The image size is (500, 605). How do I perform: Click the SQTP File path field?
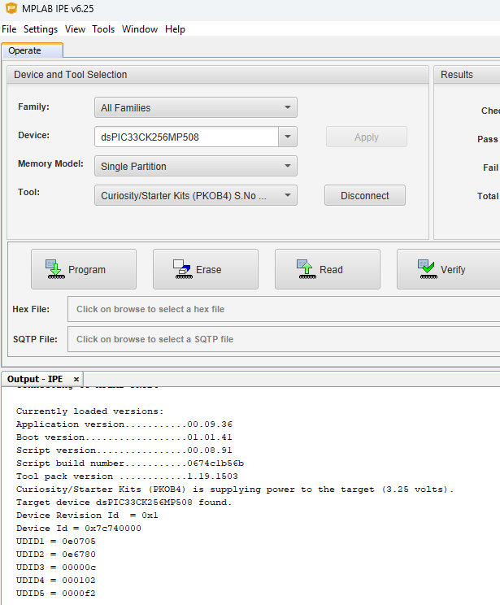[276, 339]
